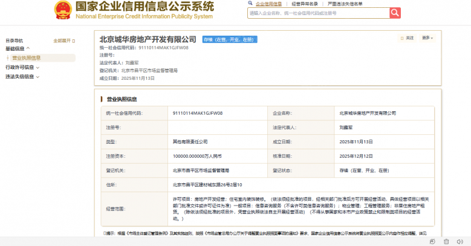Click the approval date 2025年12月12日
The width and height of the screenshot is (471, 246).
point(356,156)
